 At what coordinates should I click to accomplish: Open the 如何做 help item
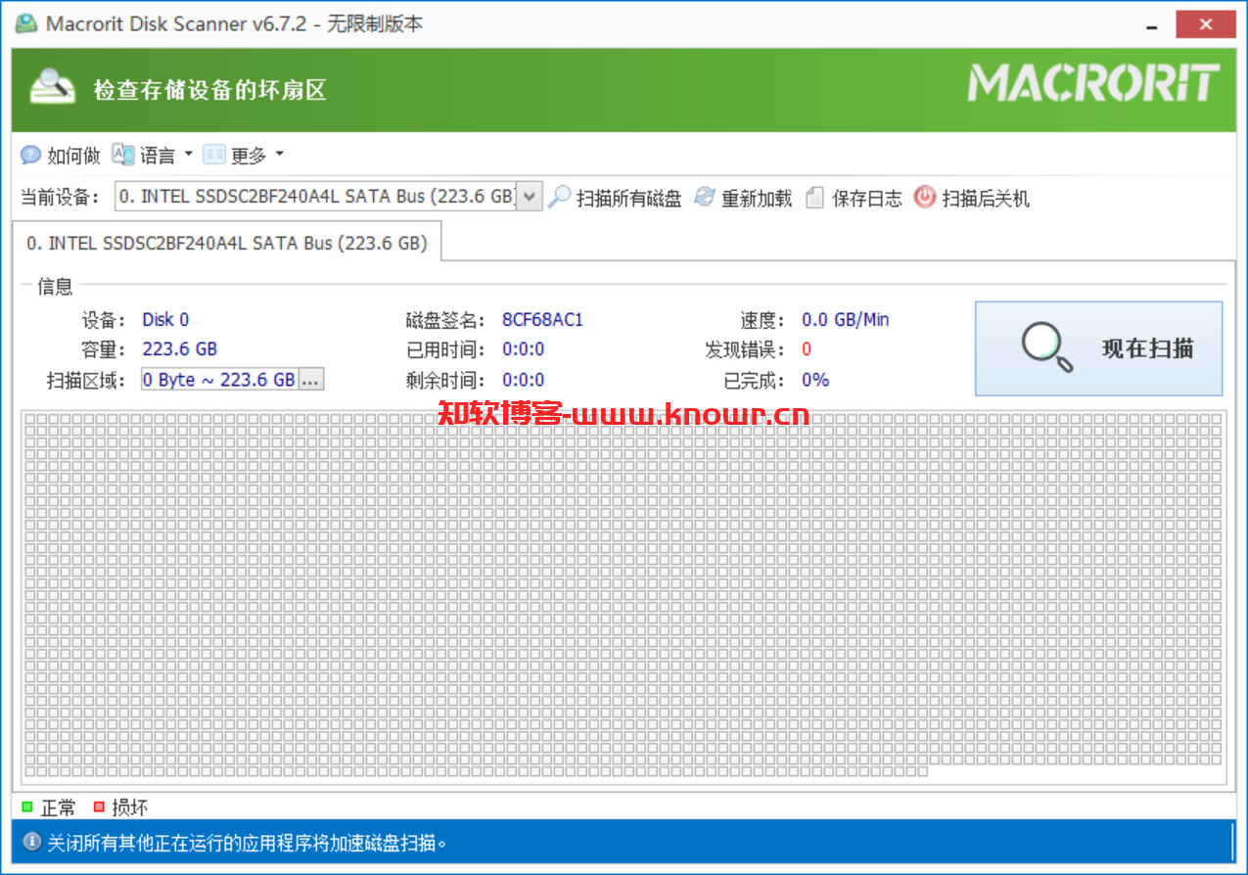click(x=61, y=156)
